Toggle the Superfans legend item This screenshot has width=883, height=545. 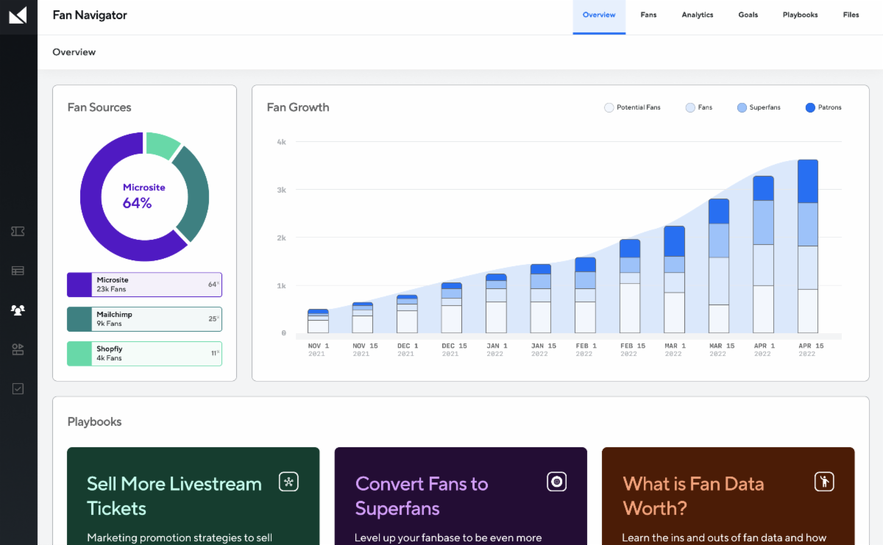[759, 107]
